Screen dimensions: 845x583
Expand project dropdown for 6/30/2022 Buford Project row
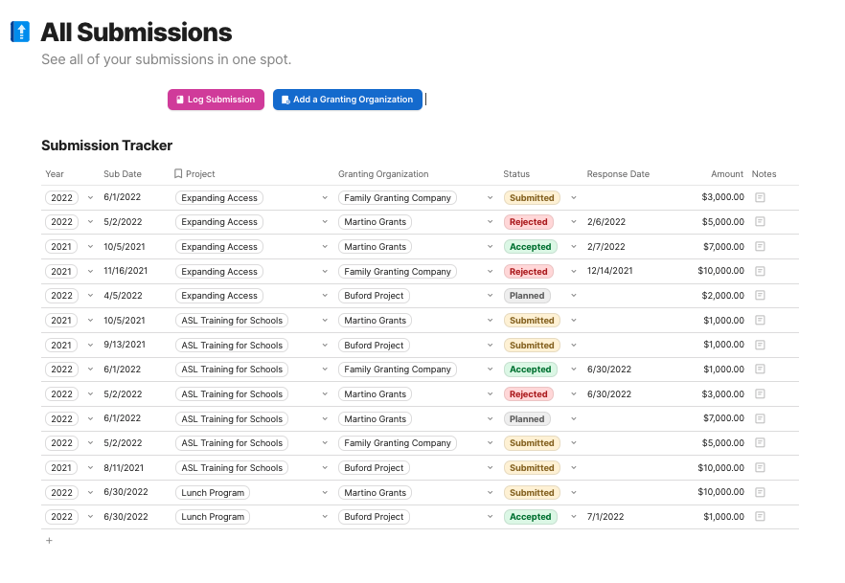(x=325, y=517)
